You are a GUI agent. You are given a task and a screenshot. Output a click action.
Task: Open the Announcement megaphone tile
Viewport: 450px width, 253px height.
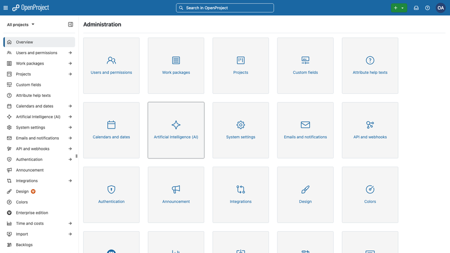click(x=176, y=195)
